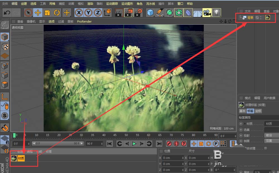This screenshot has width=279, height=173.
Task: Click stepper on position X field
Action: 183,158
